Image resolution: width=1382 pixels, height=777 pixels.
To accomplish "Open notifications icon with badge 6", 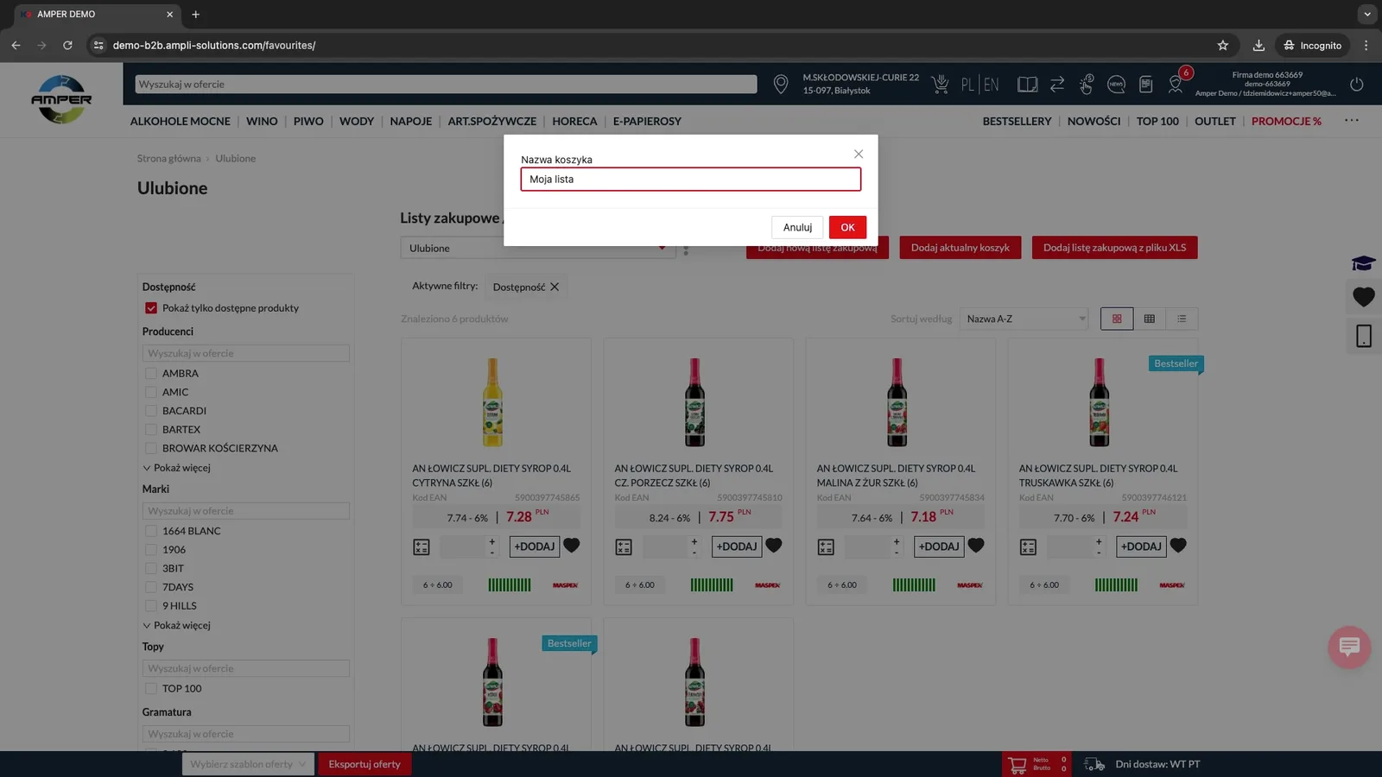I will pos(1176,83).
